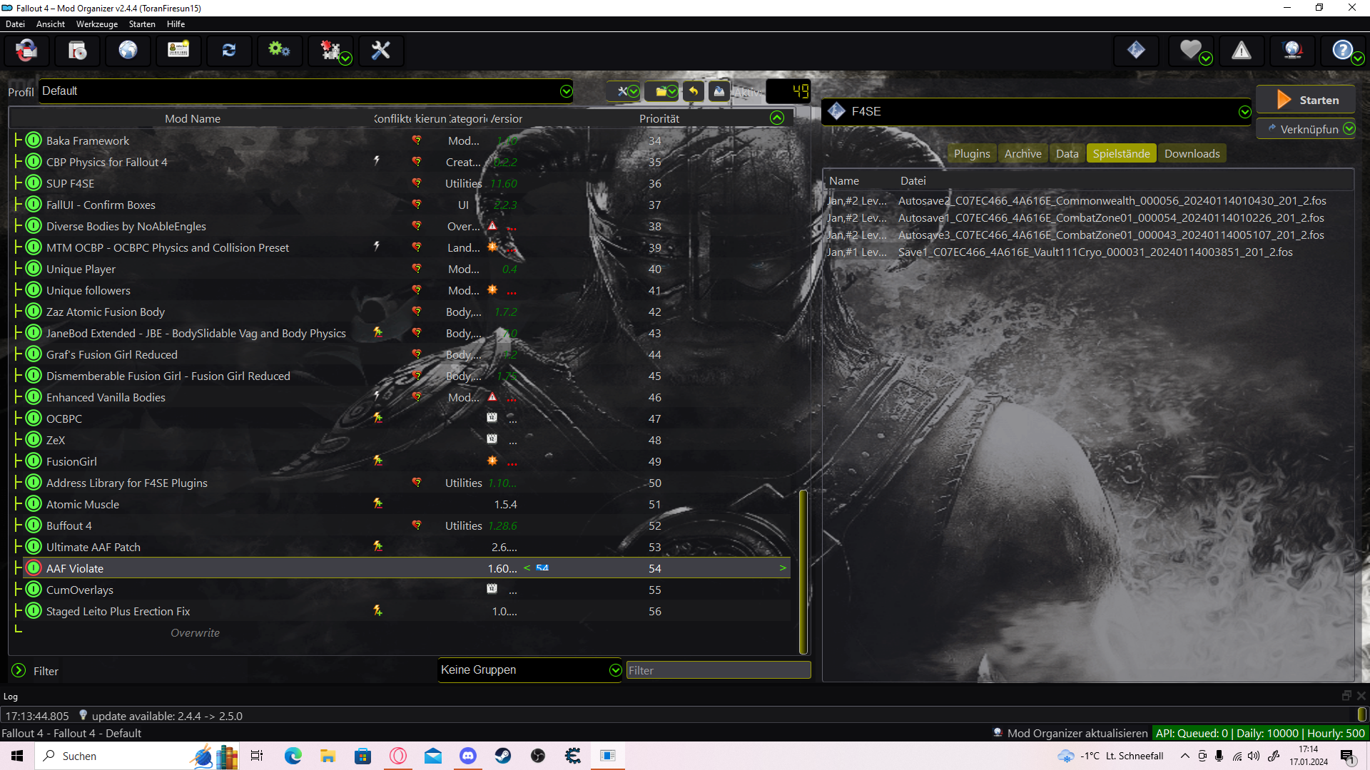This screenshot has height=770, width=1370.
Task: Expand the F4SE executable dropdown
Action: pos(1244,112)
